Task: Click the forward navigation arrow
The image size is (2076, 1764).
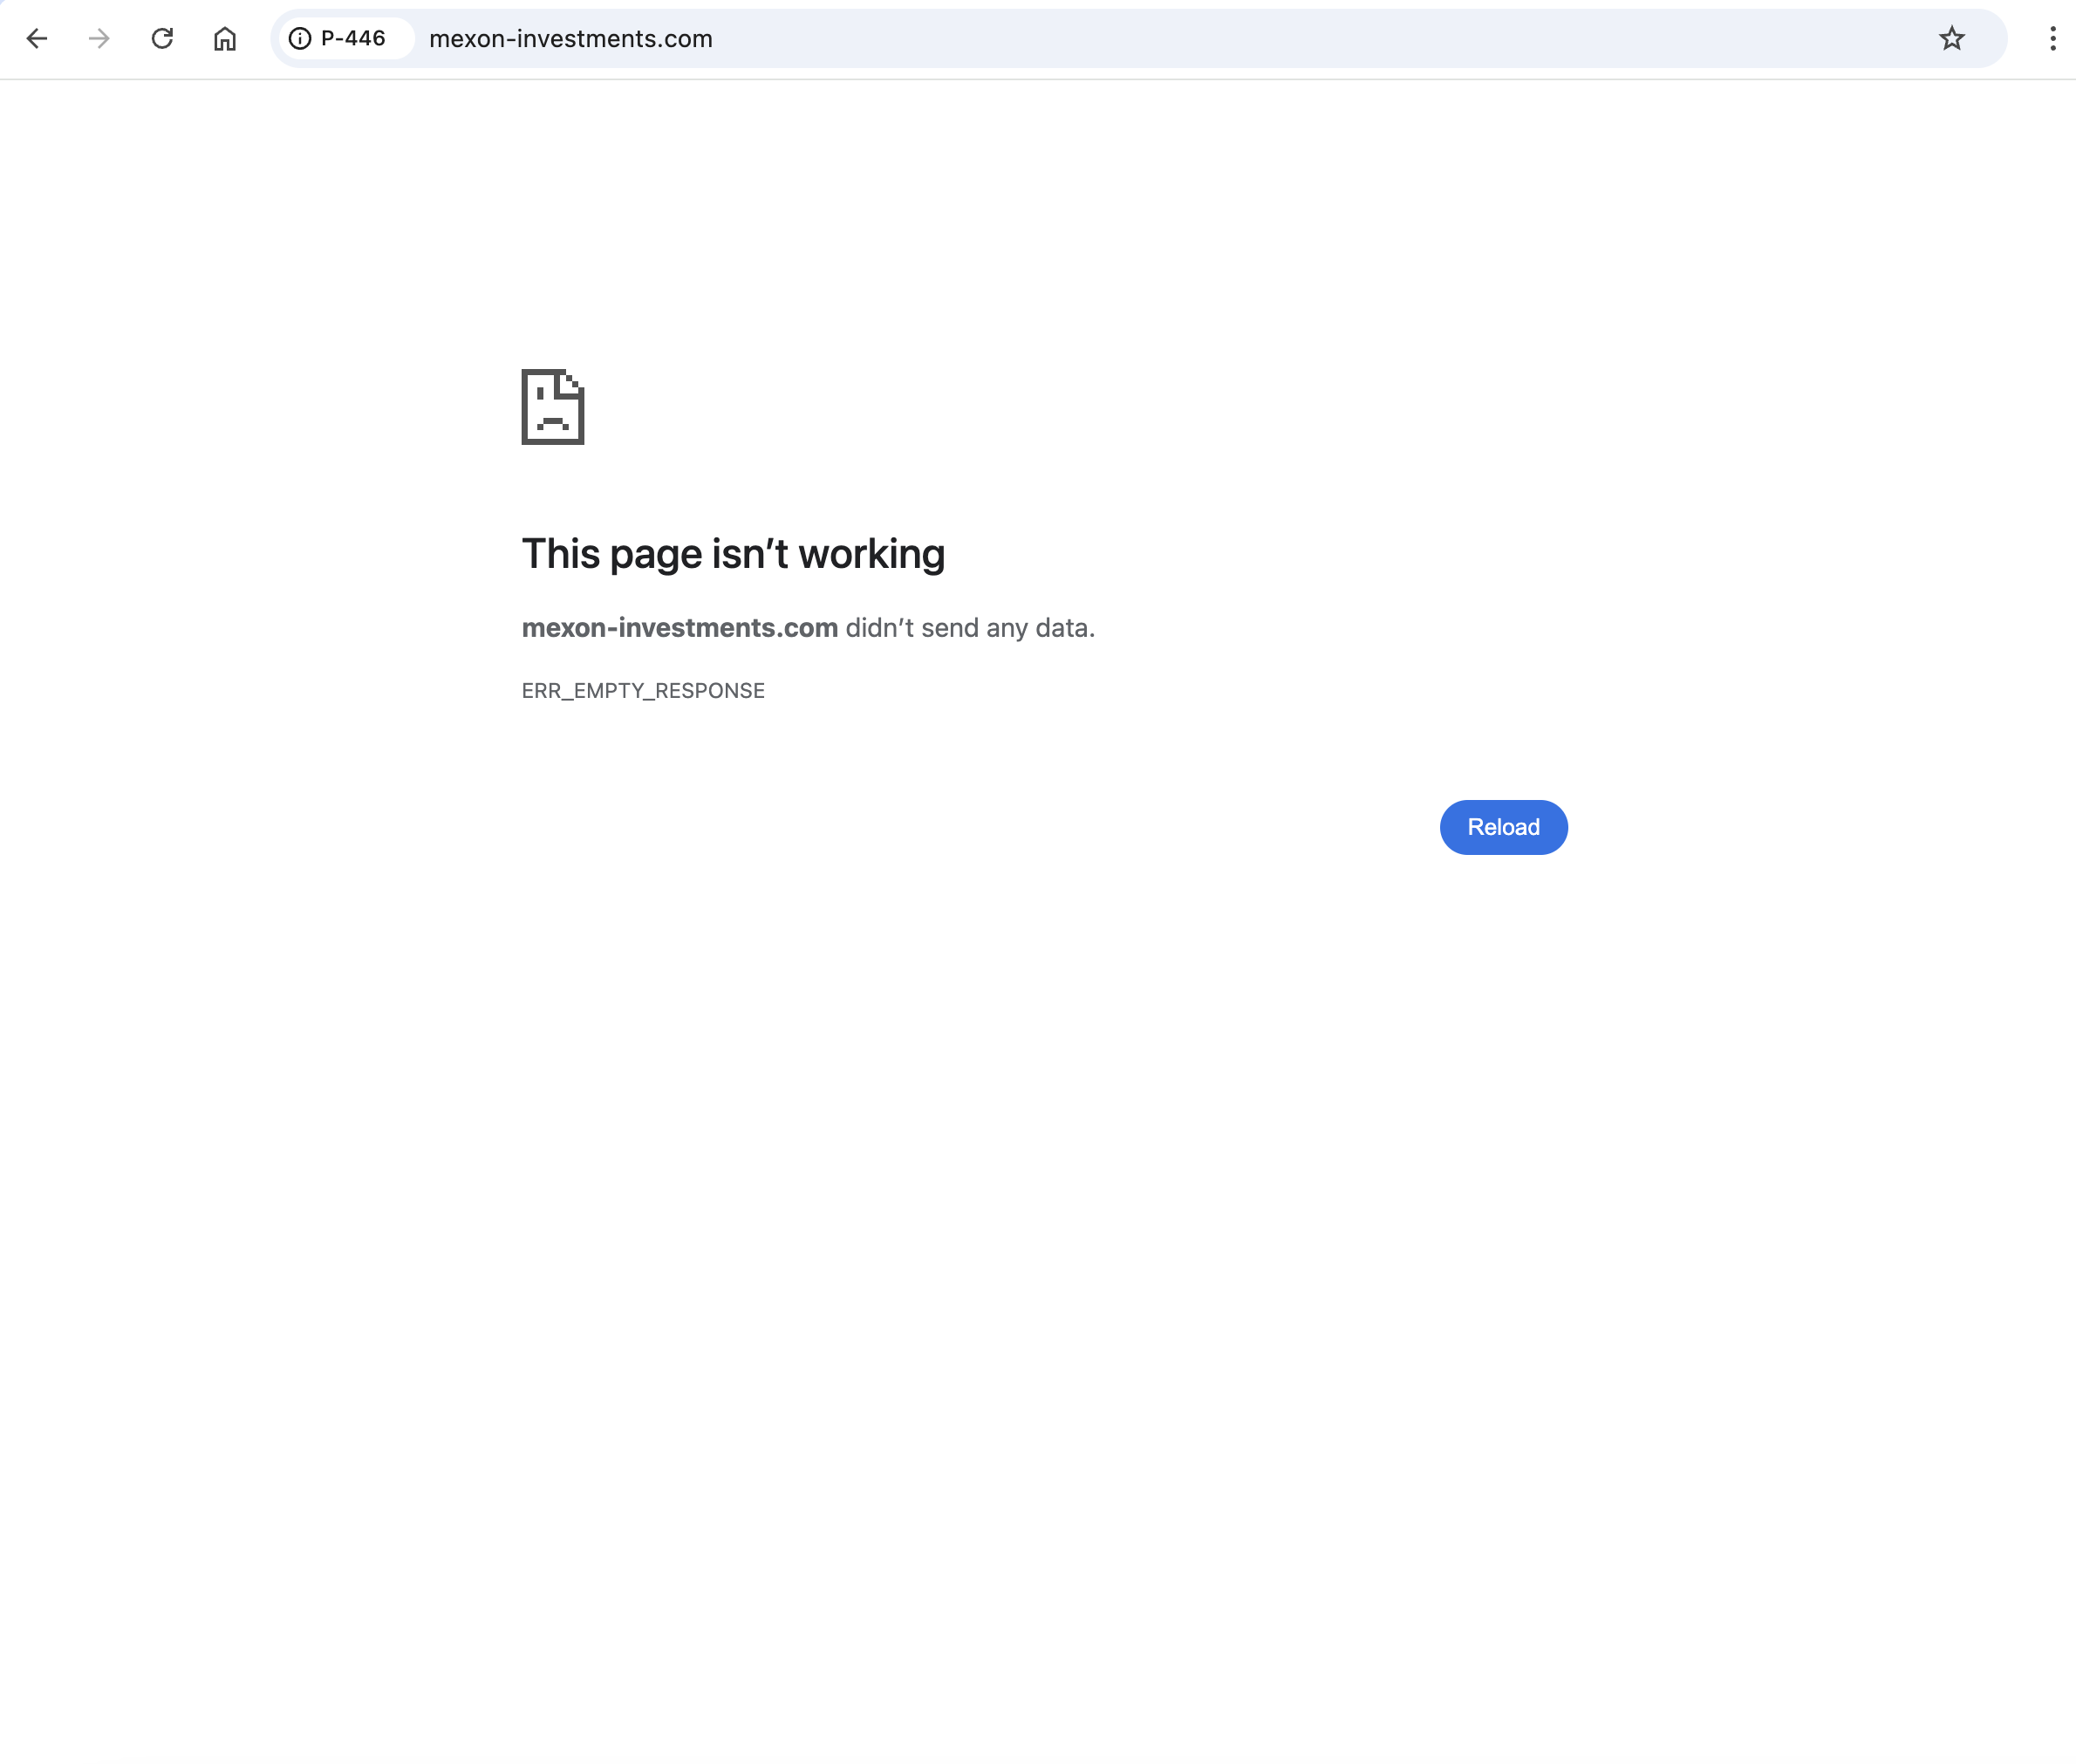Action: (99, 39)
